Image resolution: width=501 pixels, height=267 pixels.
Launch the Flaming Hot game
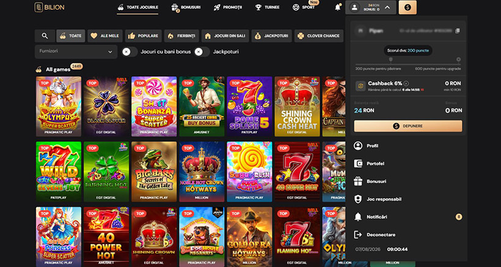coord(297,237)
